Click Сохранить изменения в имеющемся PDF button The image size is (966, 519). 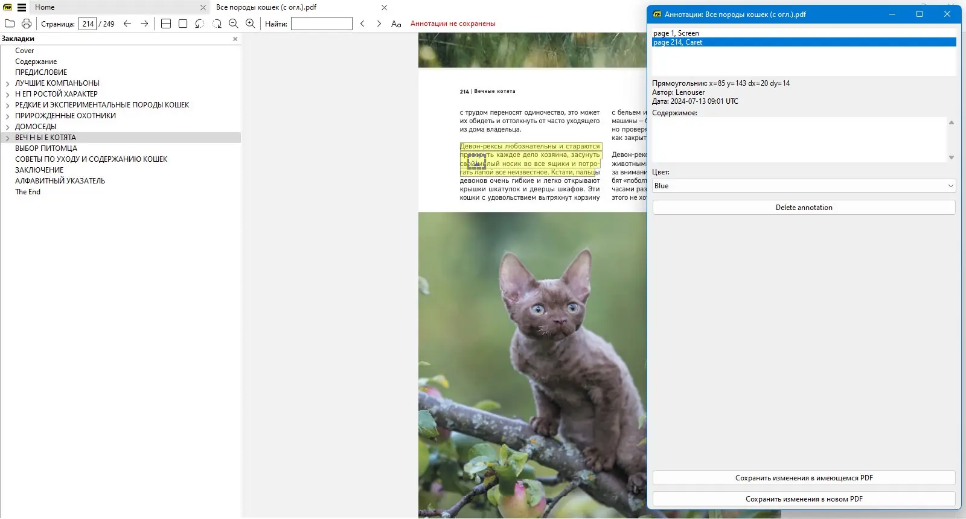pyautogui.click(x=804, y=478)
